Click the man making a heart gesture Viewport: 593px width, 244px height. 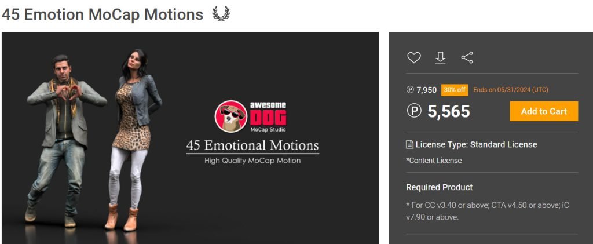(x=64, y=141)
